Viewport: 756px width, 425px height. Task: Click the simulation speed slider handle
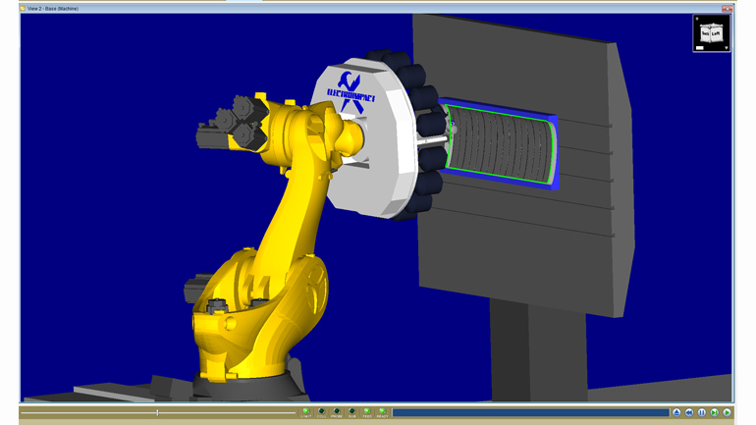coord(157,412)
